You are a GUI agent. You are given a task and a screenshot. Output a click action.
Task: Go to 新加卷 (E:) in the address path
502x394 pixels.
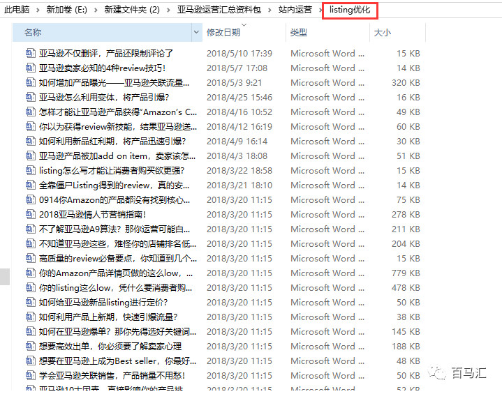click(x=68, y=10)
